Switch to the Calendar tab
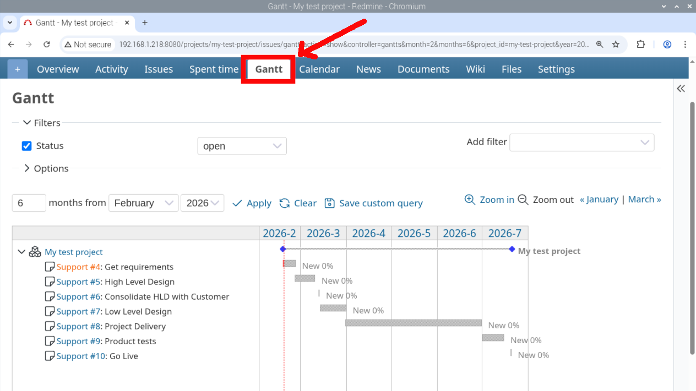The image size is (696, 391). [x=319, y=69]
